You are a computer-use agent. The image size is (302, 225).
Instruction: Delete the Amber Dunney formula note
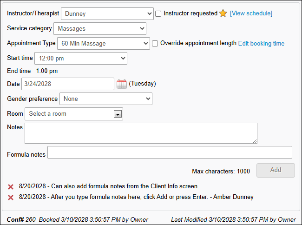click(x=11, y=198)
